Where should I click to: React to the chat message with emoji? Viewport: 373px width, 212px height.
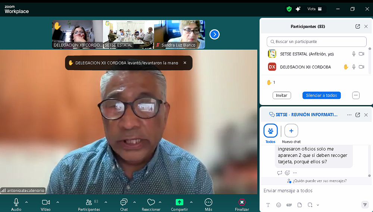pos(287,173)
